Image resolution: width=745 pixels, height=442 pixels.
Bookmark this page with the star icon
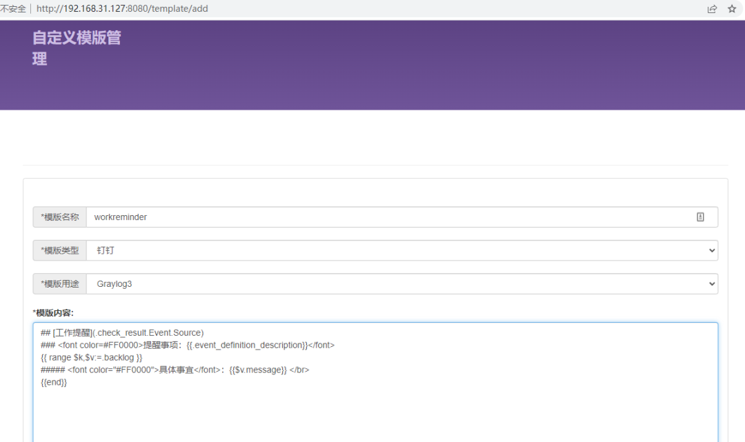click(x=732, y=9)
